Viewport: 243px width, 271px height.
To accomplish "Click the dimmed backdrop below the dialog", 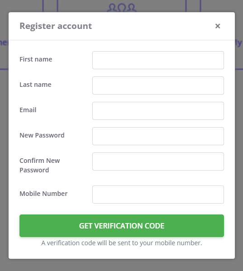I will [x=121, y=265].
